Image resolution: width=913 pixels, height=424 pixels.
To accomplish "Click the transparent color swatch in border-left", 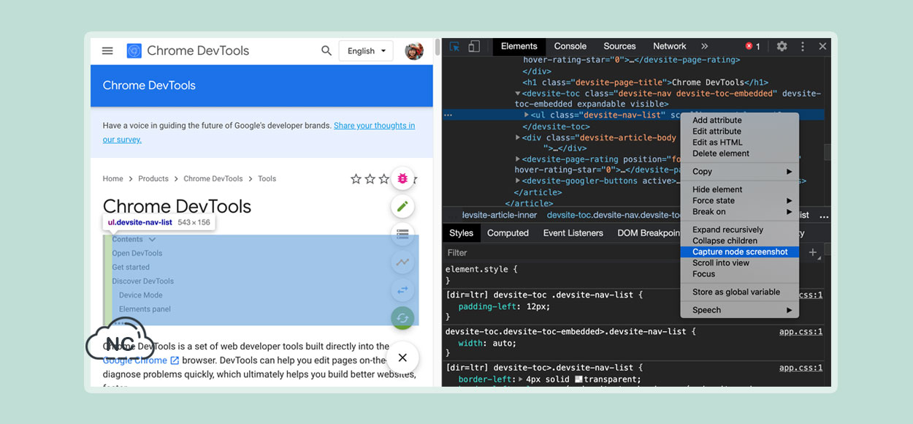I will point(579,379).
